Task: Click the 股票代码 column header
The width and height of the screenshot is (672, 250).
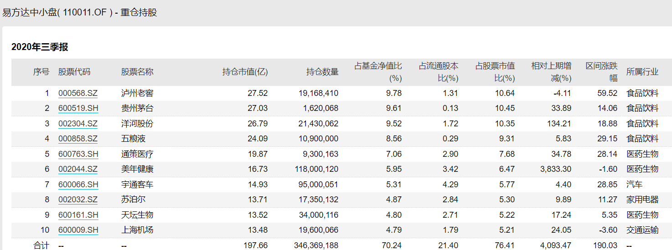Action: click(74, 72)
